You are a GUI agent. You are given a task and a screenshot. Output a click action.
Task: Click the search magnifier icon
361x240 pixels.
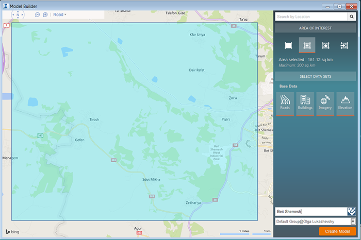(x=352, y=17)
